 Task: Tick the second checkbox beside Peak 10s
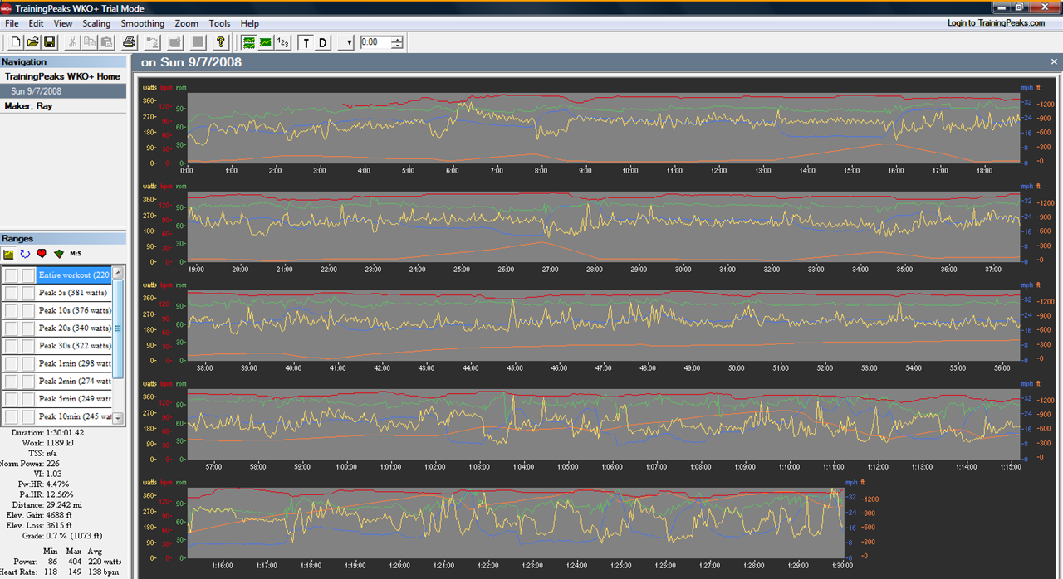tap(28, 310)
